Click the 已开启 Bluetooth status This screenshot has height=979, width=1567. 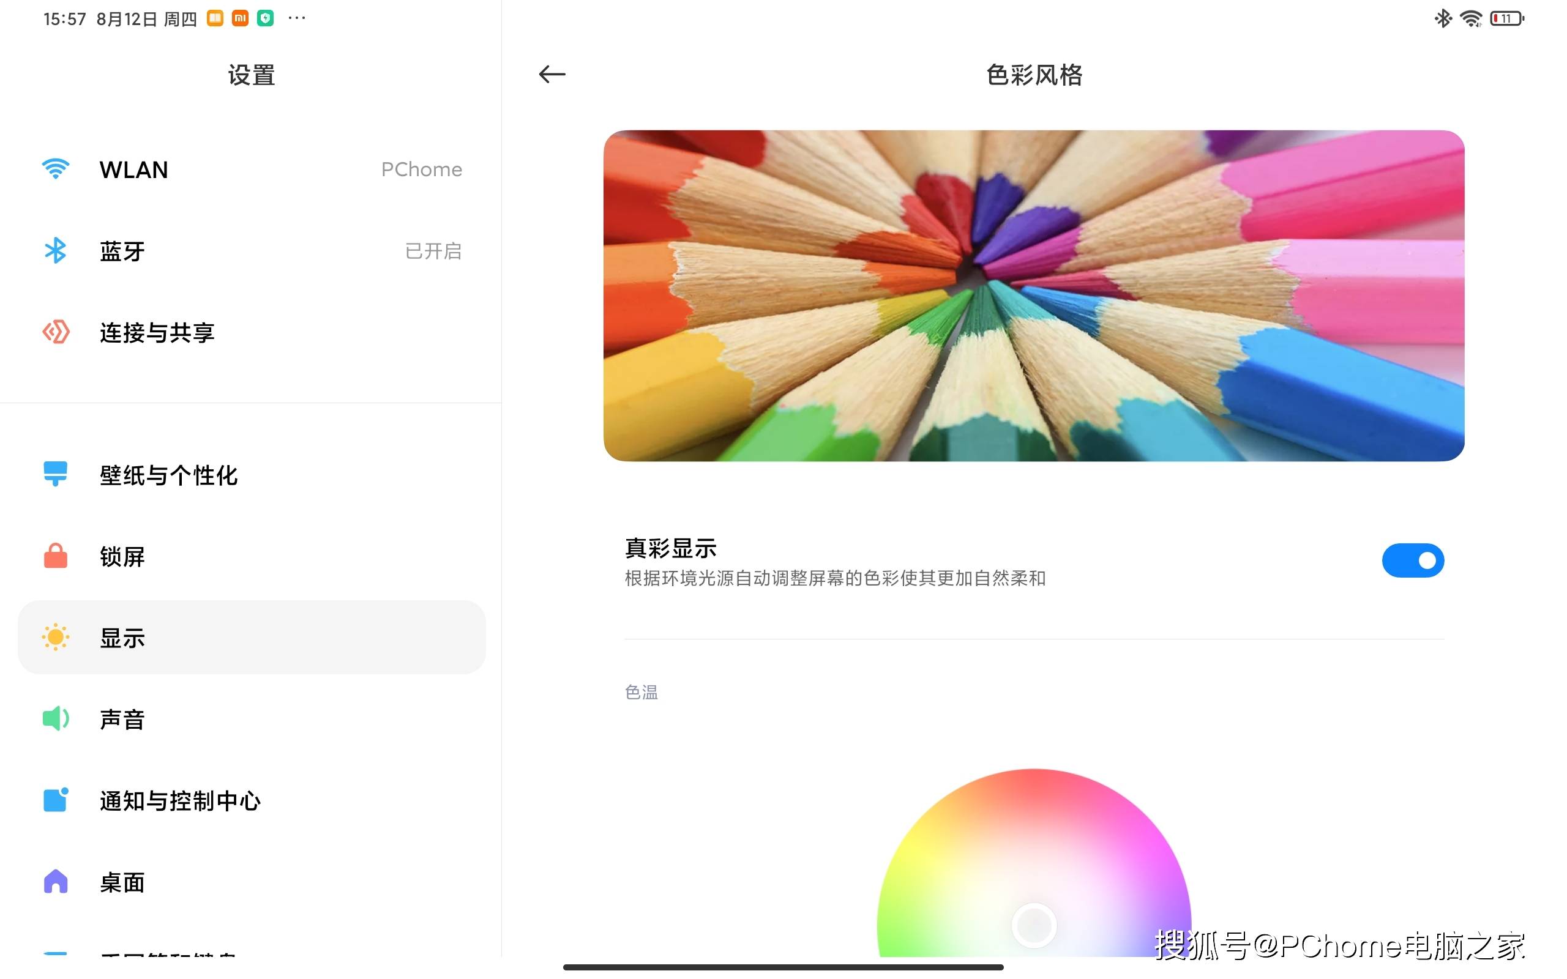point(433,251)
